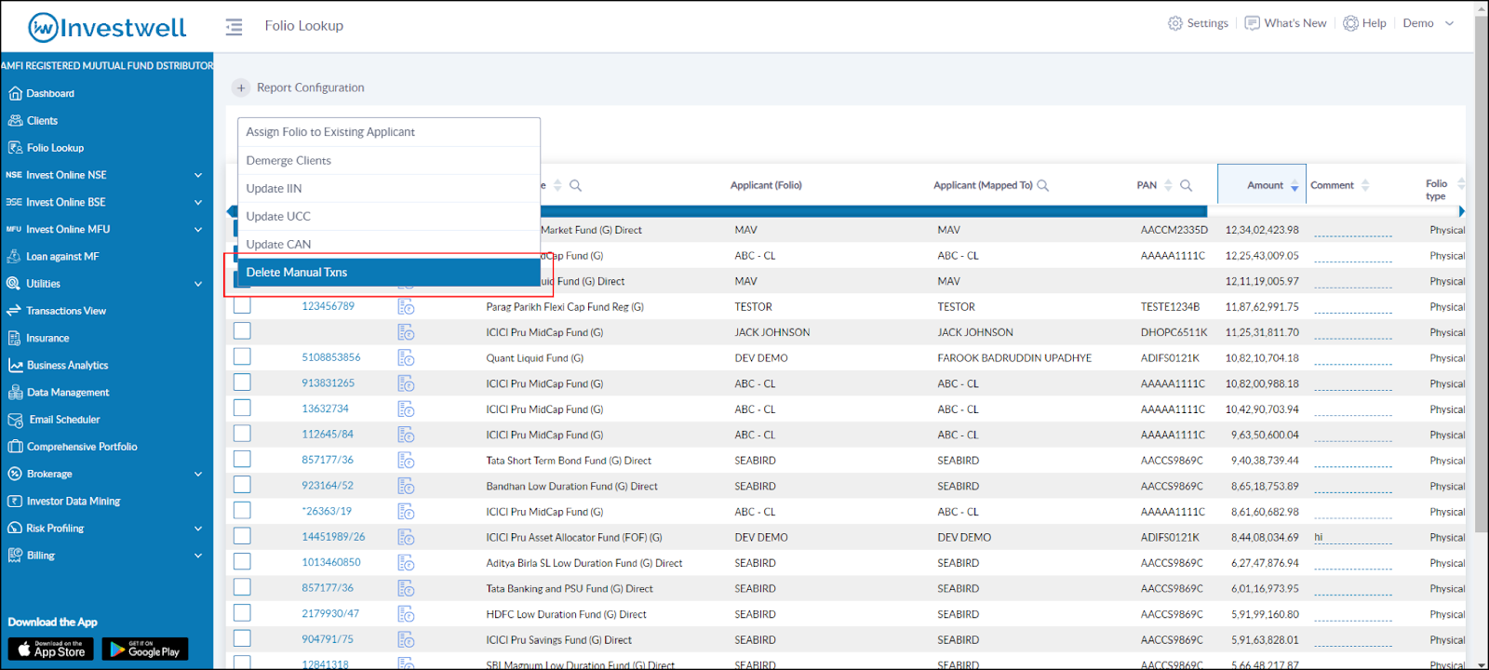Click the Download on the App Store badge
The height and width of the screenshot is (670, 1489).
[x=51, y=650]
